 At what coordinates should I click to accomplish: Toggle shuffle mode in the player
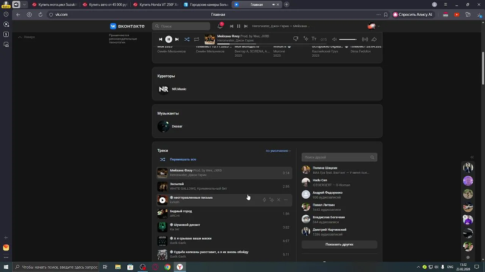pos(187,39)
